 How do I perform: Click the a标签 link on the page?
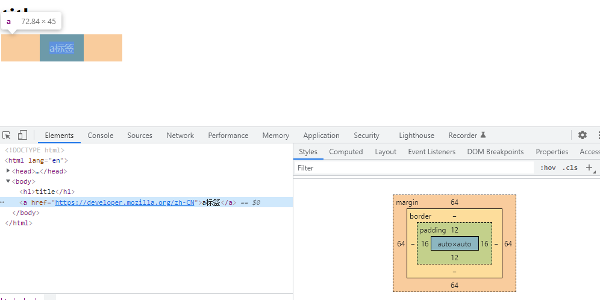point(61,48)
